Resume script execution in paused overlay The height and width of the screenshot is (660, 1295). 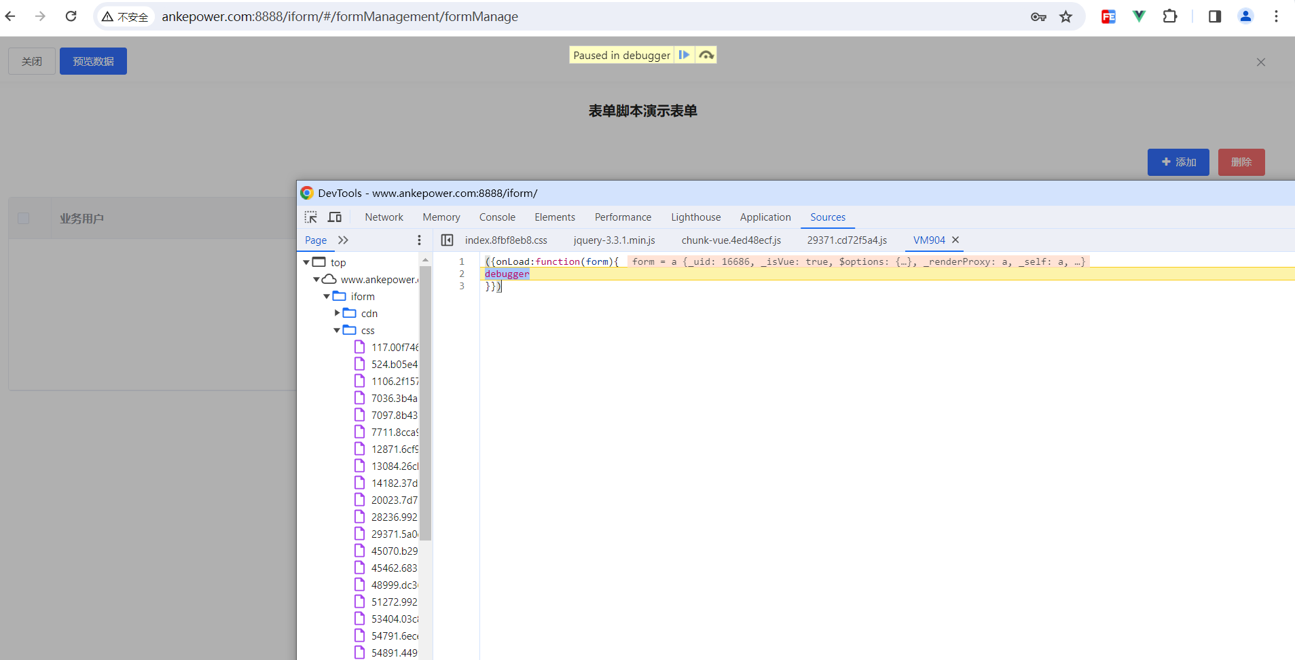(684, 55)
